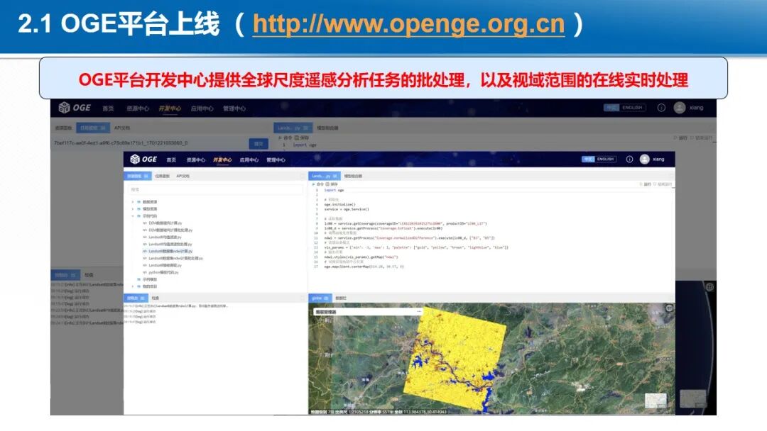Close the 资源面板 tab via its icon
This screenshot has height=431, width=767.
click(146, 176)
